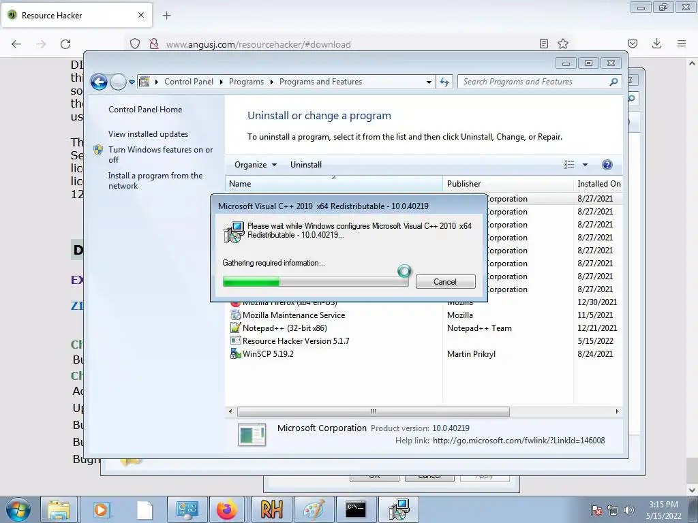Click volume speaker tray icon

coord(629,510)
